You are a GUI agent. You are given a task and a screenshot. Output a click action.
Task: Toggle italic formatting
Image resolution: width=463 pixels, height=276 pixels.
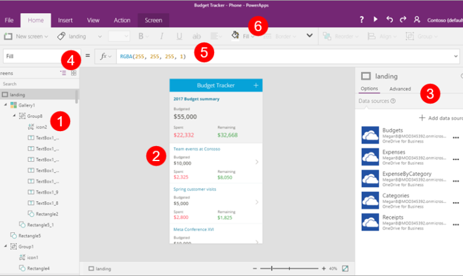click(x=161, y=36)
